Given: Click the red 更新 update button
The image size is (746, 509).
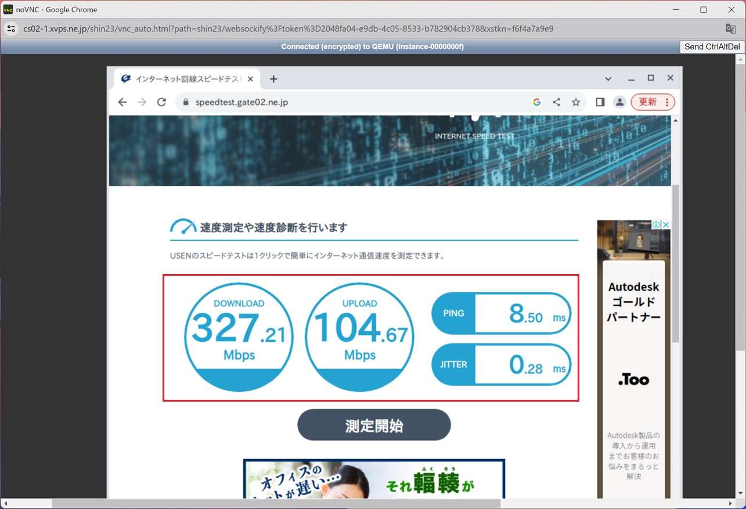Looking at the screenshot, I should (647, 102).
